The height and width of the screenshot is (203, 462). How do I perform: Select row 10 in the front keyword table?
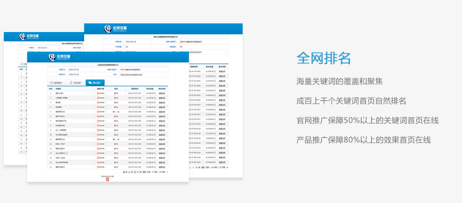coord(107,135)
